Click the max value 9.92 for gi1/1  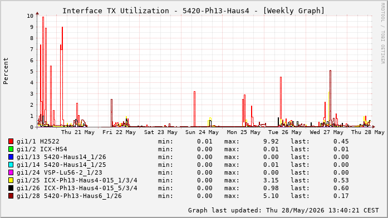pos(271,141)
